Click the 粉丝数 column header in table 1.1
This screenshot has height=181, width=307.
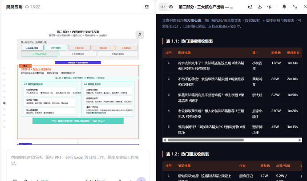pyautogui.click(x=276, y=53)
